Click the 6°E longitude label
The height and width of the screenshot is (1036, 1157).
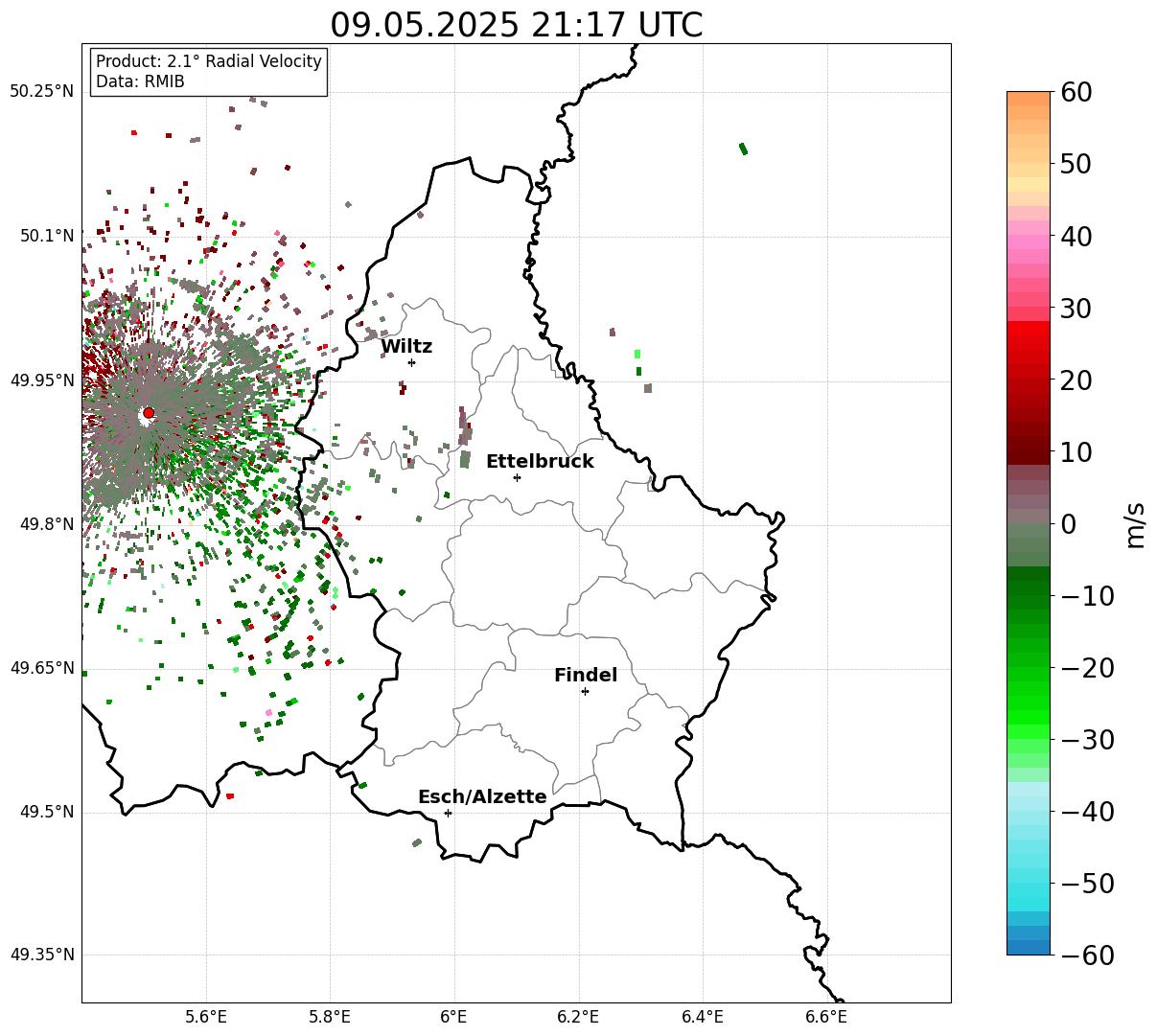pos(454,1017)
